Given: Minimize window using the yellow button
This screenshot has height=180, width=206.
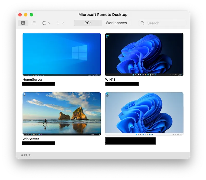Looking at the screenshot, I should 26,15.
